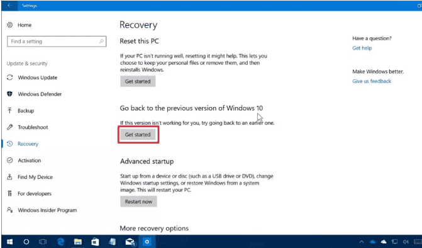Open the Backup settings page
The image size is (422, 248).
click(x=26, y=111)
